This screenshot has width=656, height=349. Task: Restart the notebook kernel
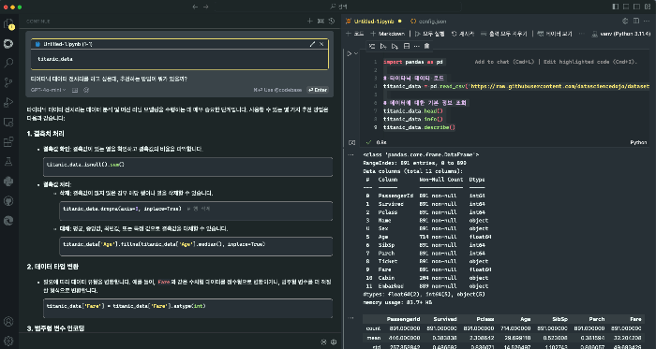pyautogui.click(x=463, y=34)
